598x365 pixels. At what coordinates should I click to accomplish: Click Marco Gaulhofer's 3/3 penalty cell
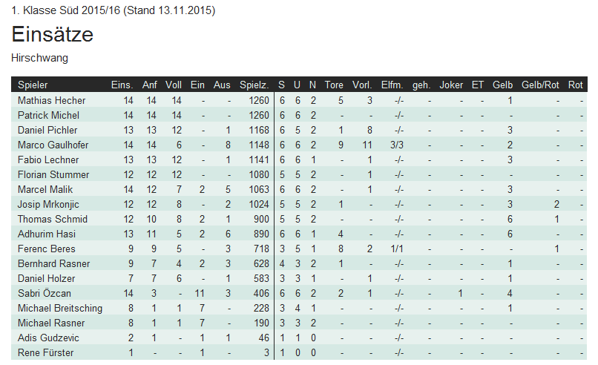point(396,145)
